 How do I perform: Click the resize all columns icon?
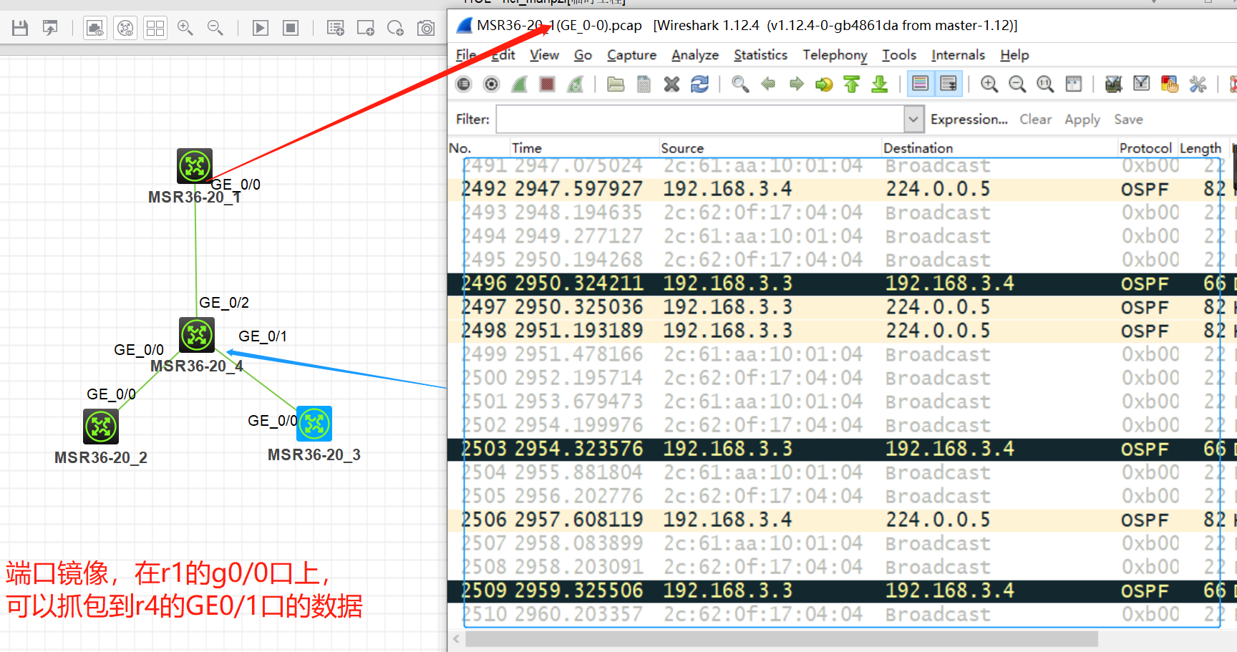coord(1074,84)
